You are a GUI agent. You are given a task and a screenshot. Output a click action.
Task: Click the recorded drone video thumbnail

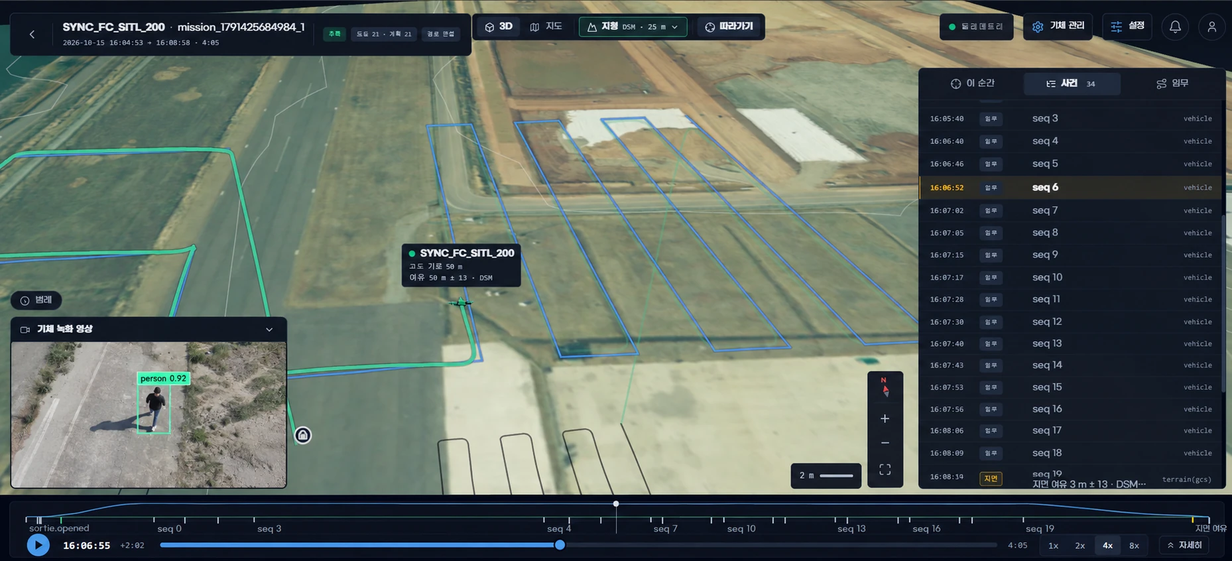pyautogui.click(x=149, y=414)
